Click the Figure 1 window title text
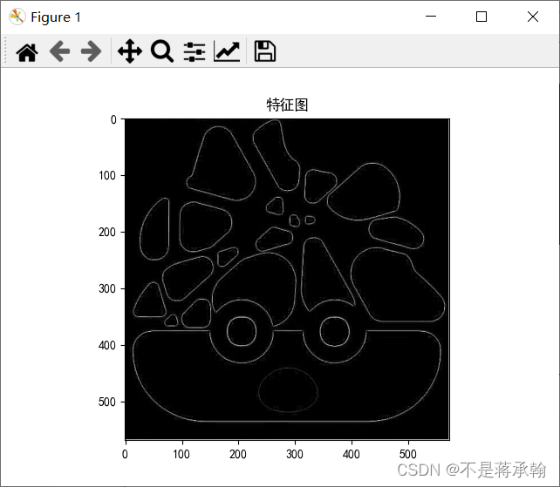This screenshot has height=487, width=560. (x=56, y=17)
